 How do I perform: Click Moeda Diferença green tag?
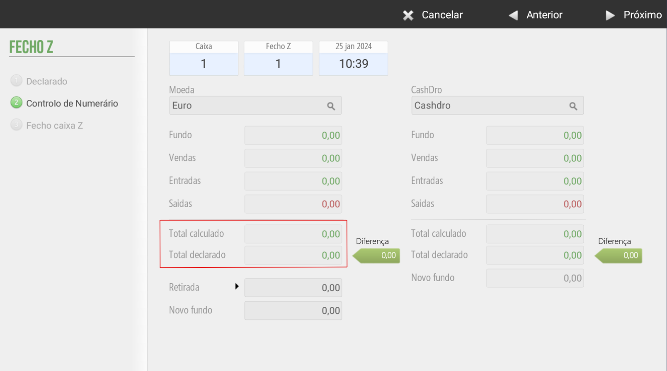[x=376, y=255]
